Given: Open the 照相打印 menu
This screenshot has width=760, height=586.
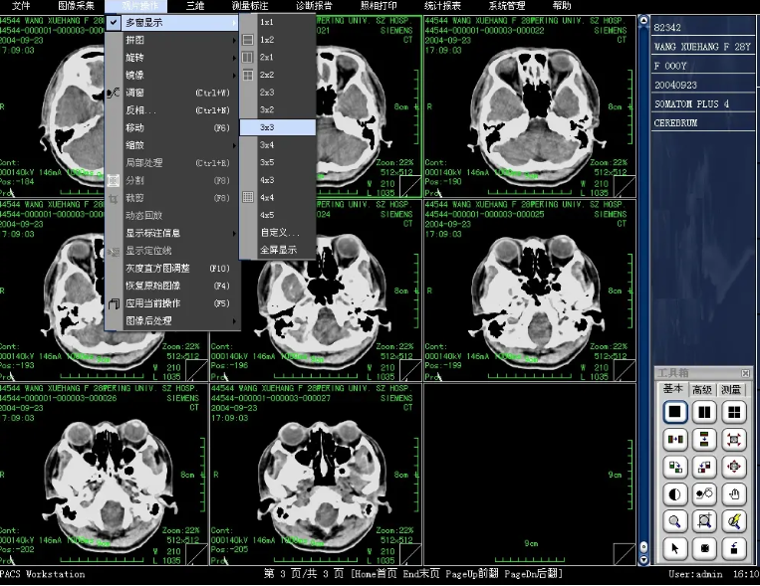Looking at the screenshot, I should pos(379,6).
